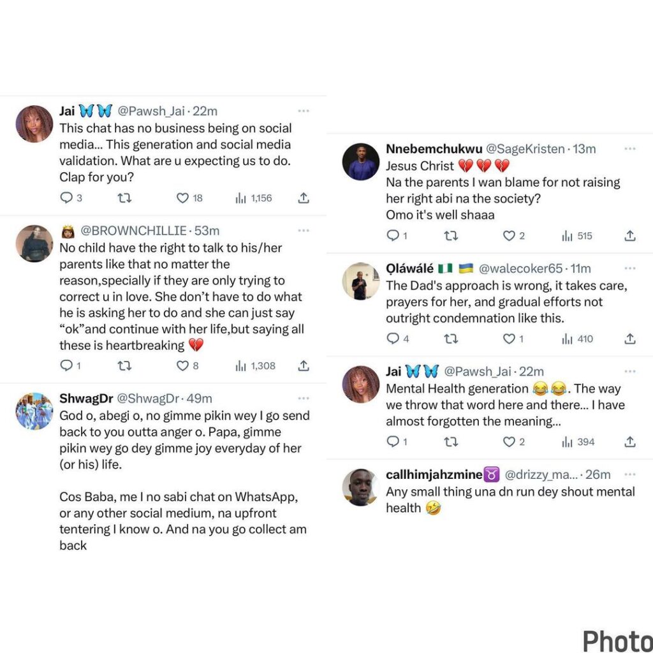Viewport: 653px width, 653px height.
Task: Share Ọláwálé's tweet about Dad's approach
Action: pos(629,339)
